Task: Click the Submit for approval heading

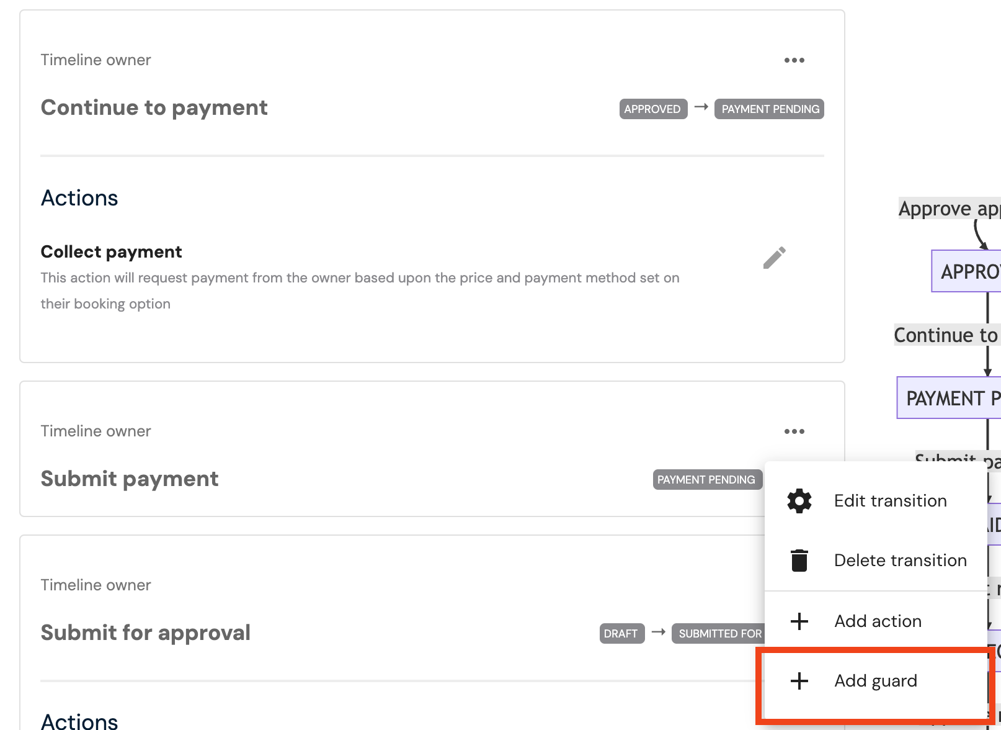Action: [146, 633]
